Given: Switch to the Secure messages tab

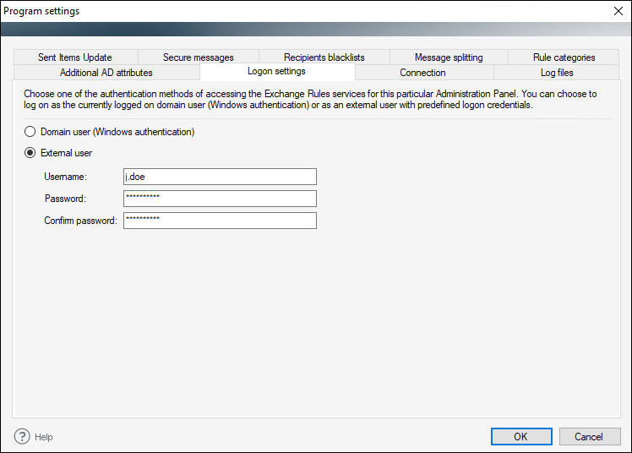Looking at the screenshot, I should click(199, 57).
